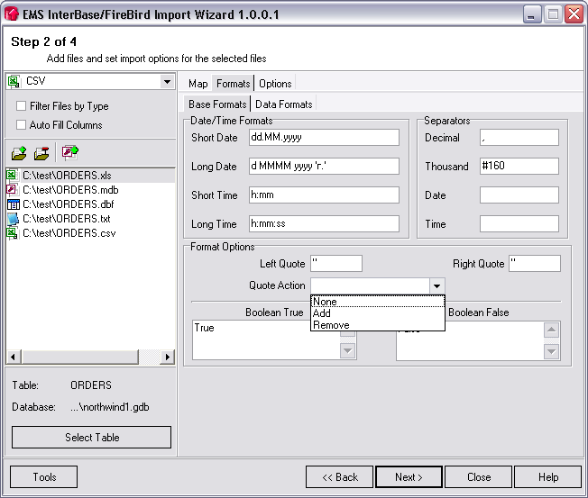Click the file list scrollbar right arrow
The width and height of the screenshot is (588, 498).
[x=167, y=357]
